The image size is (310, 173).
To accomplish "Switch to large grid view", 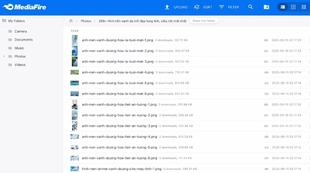I will click(303, 7).
